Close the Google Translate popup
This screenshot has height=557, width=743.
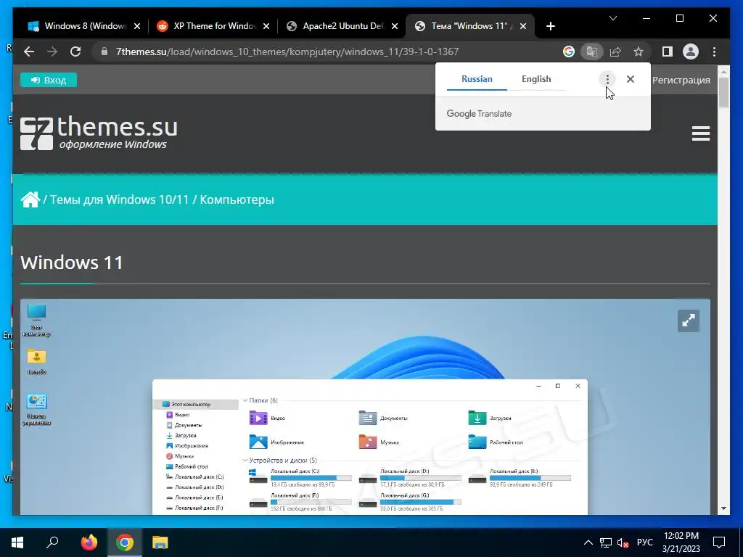coord(631,79)
